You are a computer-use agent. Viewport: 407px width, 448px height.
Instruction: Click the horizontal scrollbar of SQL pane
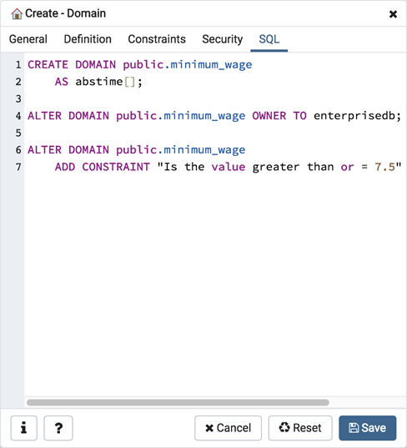tap(178, 402)
